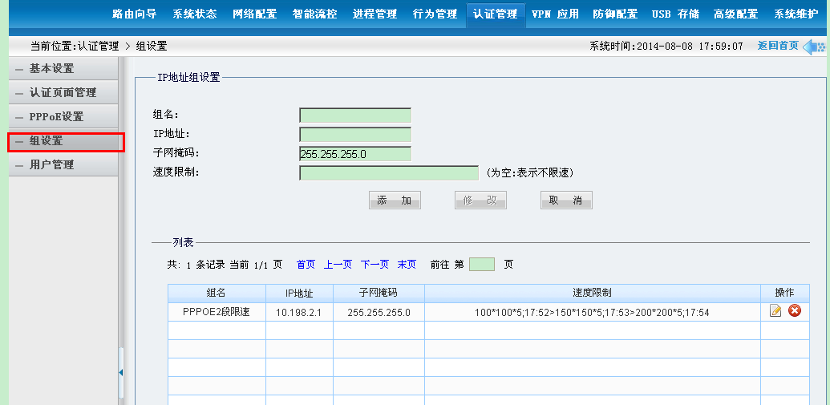Click the 添加 button
Viewport: 830px width, 405px height.
point(395,200)
